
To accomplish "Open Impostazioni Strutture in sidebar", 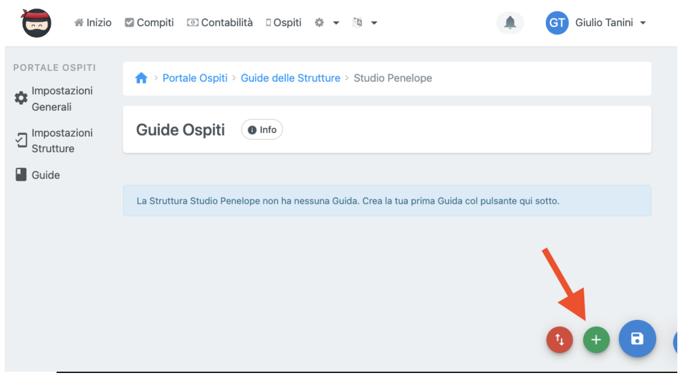I will tap(53, 141).
